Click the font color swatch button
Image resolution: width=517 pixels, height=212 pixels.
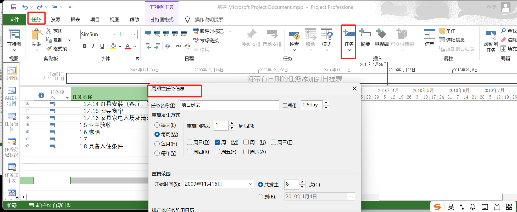click(x=127, y=47)
